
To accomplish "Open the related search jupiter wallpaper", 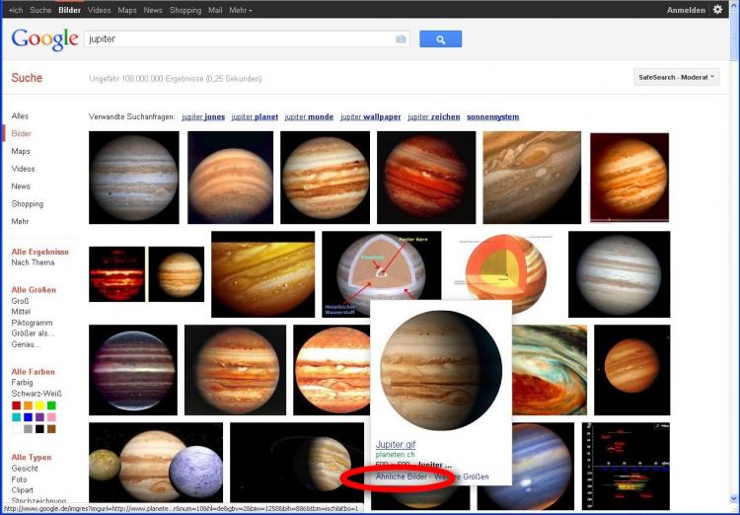I will (x=370, y=117).
